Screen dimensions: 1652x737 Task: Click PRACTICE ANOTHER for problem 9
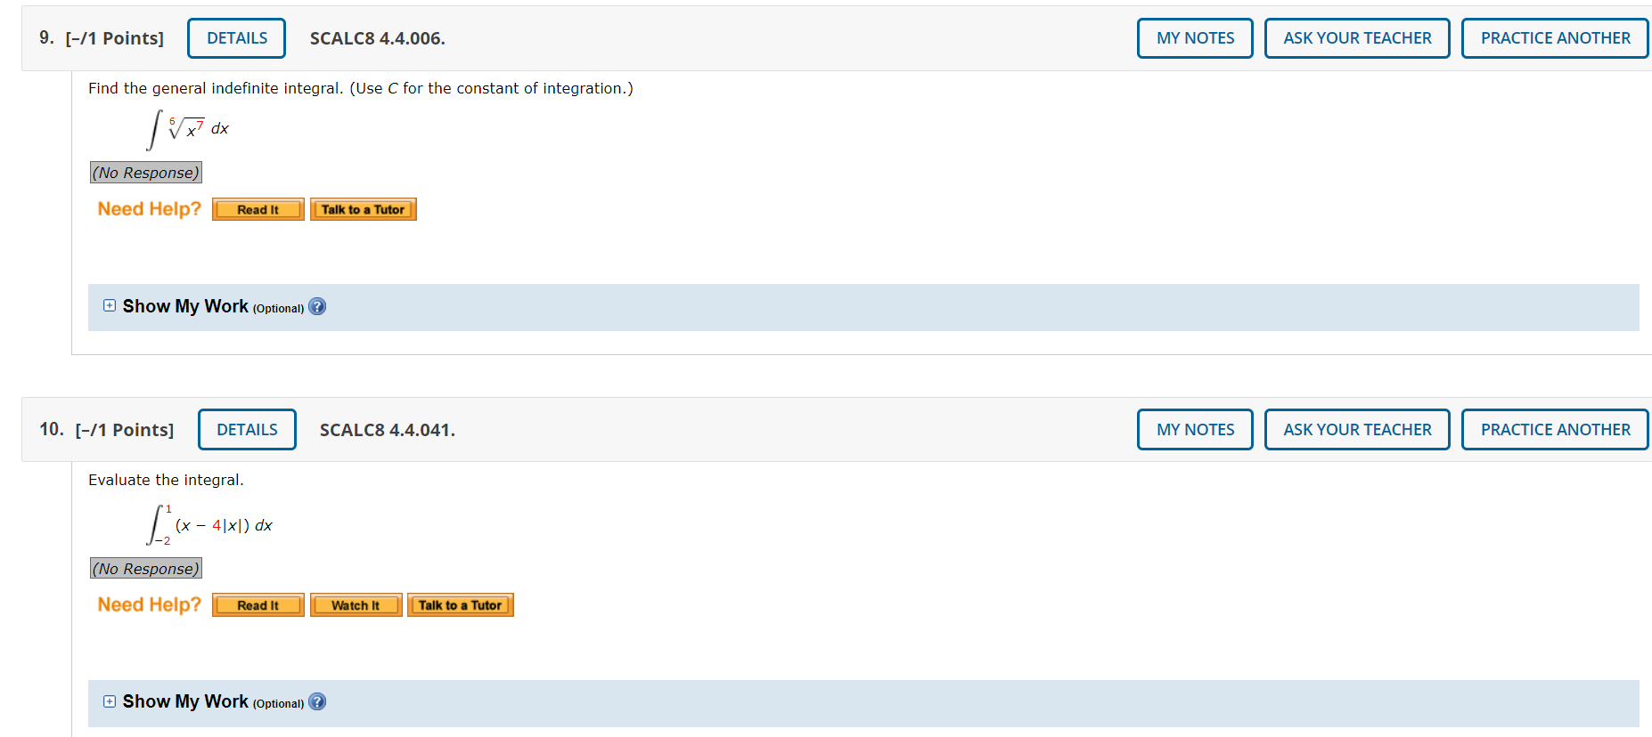point(1554,37)
